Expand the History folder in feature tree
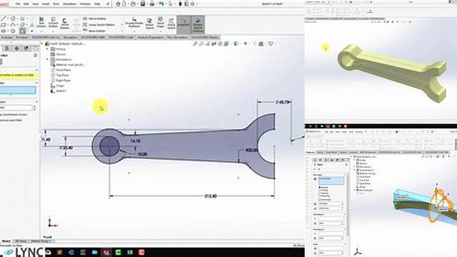The image size is (457, 257). click(47, 49)
